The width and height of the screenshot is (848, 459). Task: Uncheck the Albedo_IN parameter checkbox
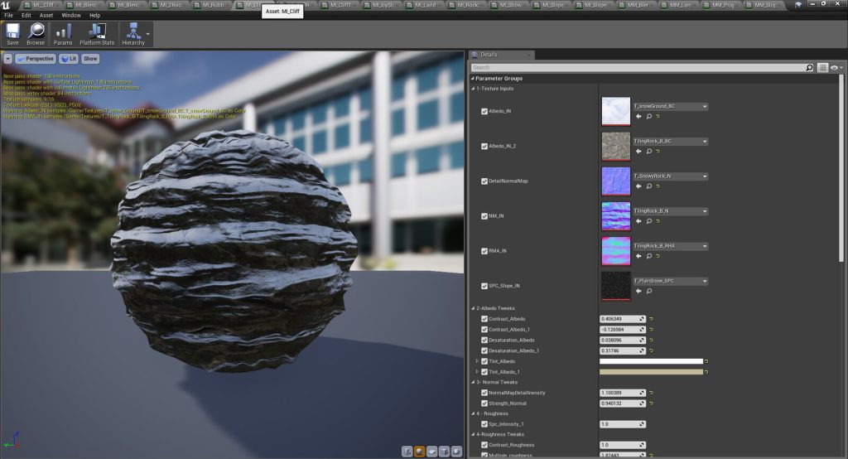click(484, 111)
